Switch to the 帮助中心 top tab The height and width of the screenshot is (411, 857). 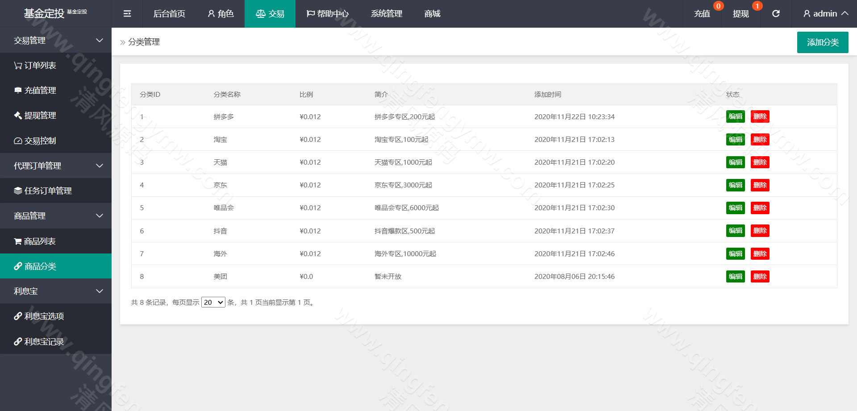click(x=328, y=14)
